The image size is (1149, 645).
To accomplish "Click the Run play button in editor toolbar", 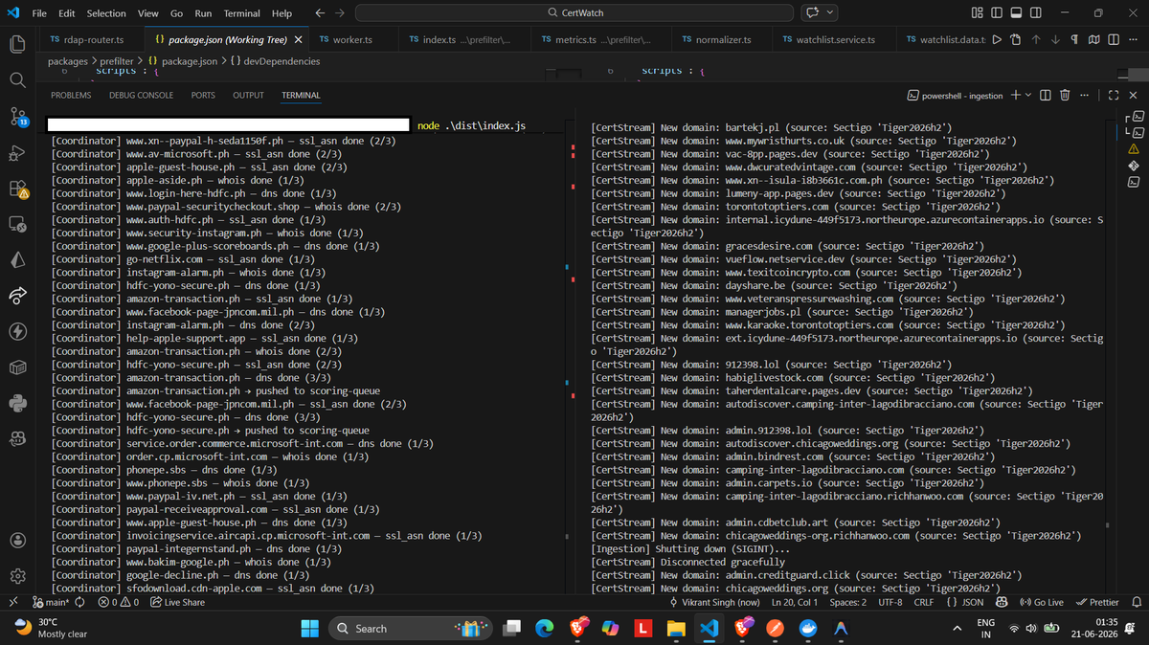I will click(x=999, y=40).
